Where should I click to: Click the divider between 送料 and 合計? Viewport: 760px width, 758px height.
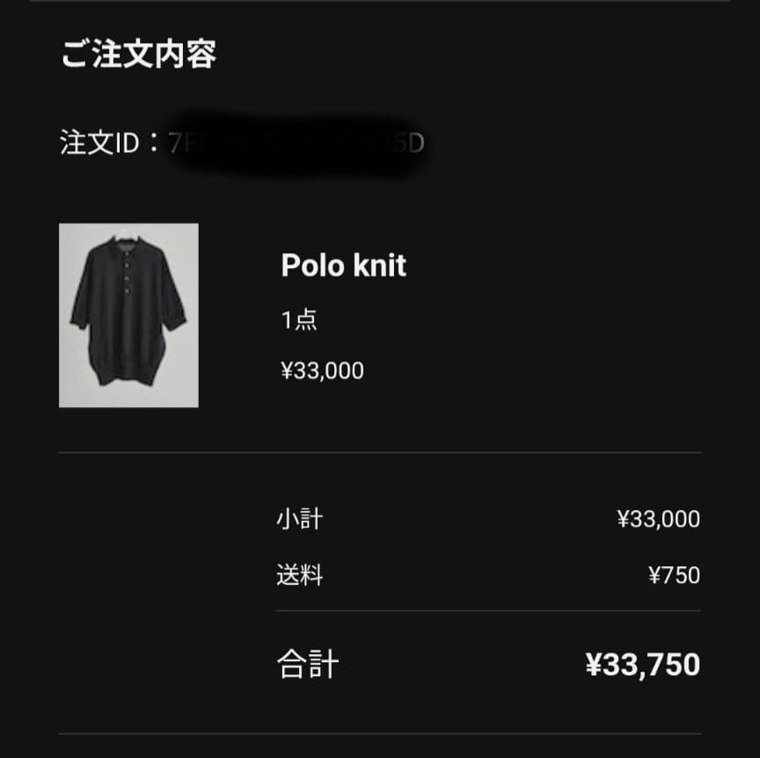488,611
